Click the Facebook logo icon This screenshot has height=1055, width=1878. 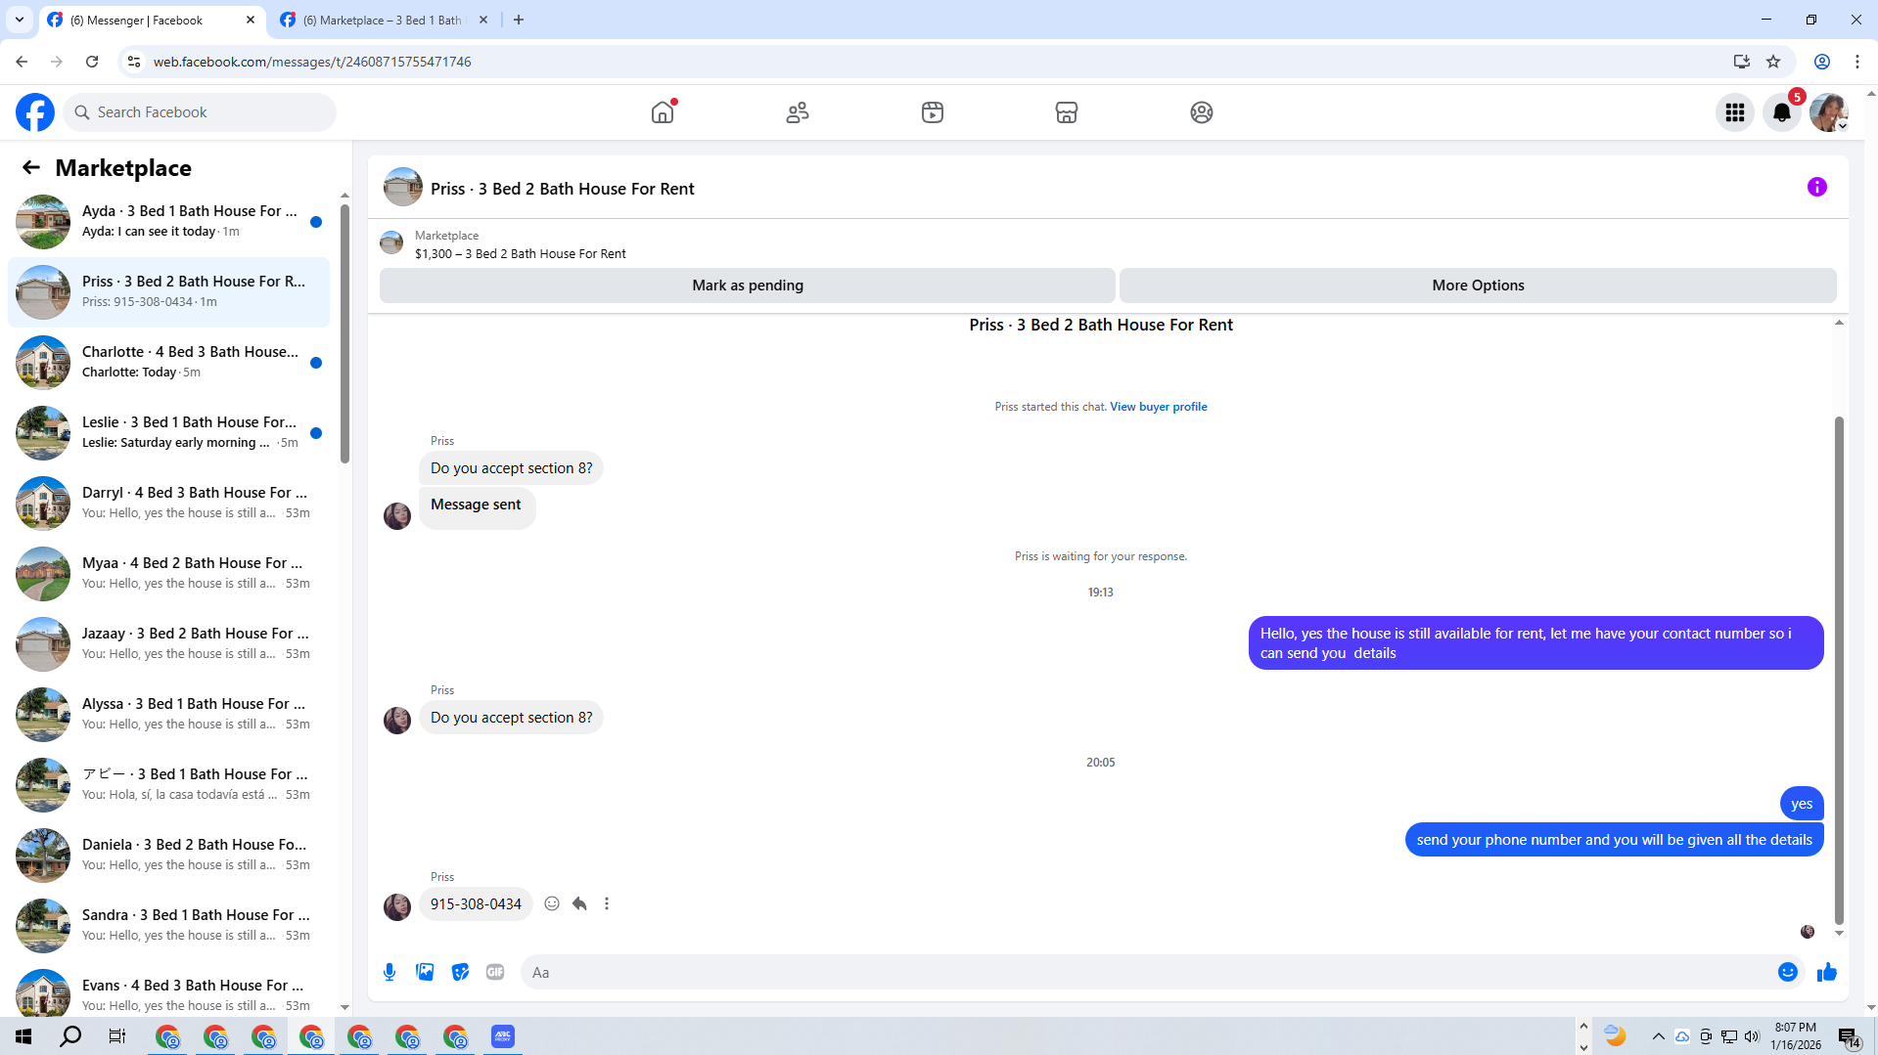pos(35,112)
